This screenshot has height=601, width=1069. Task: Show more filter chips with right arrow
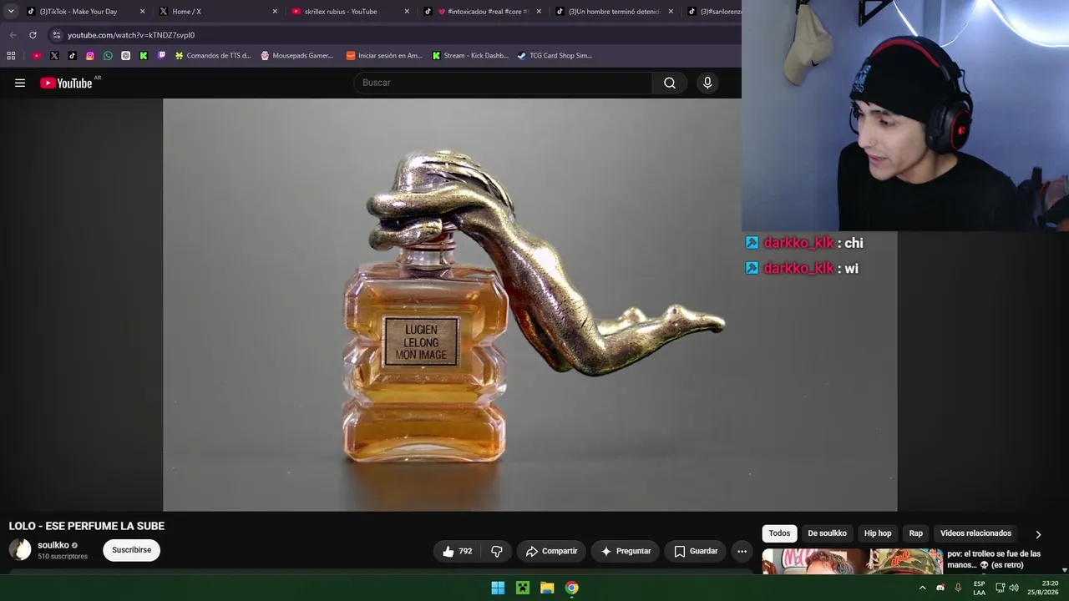[1038, 534]
